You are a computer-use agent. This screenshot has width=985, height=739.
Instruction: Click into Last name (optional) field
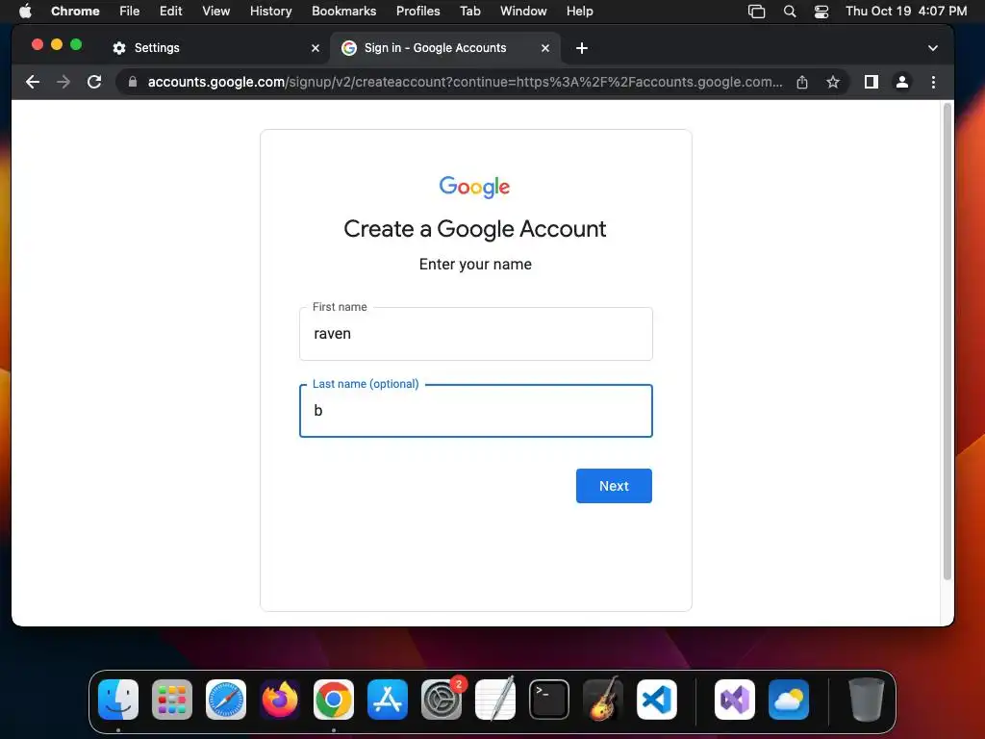click(476, 410)
